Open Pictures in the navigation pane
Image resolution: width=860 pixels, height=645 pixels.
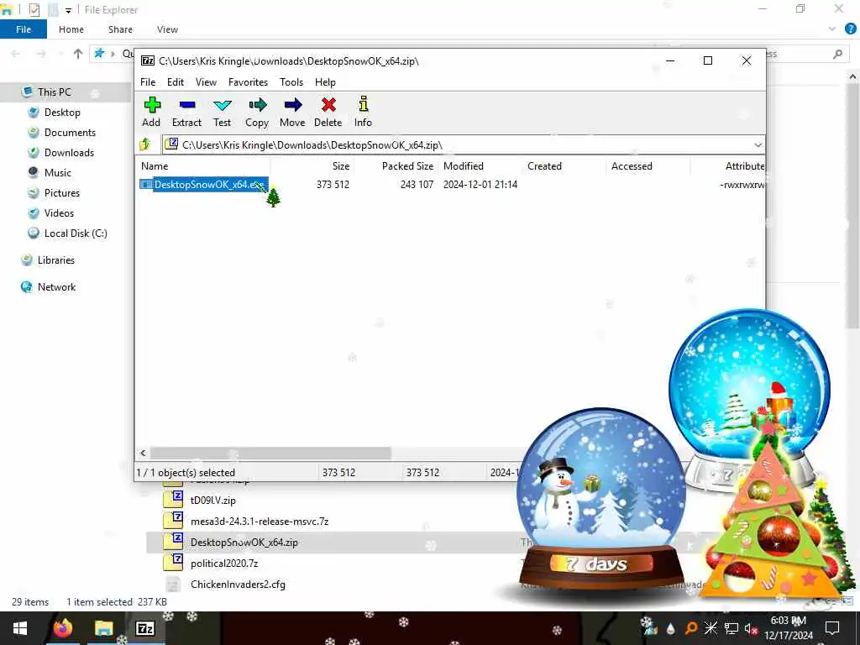click(x=62, y=193)
